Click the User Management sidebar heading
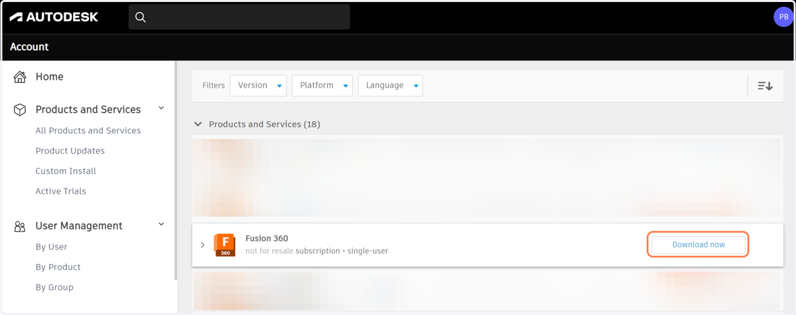 pos(79,226)
